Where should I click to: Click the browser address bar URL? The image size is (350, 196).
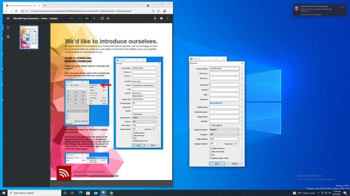[81, 11]
